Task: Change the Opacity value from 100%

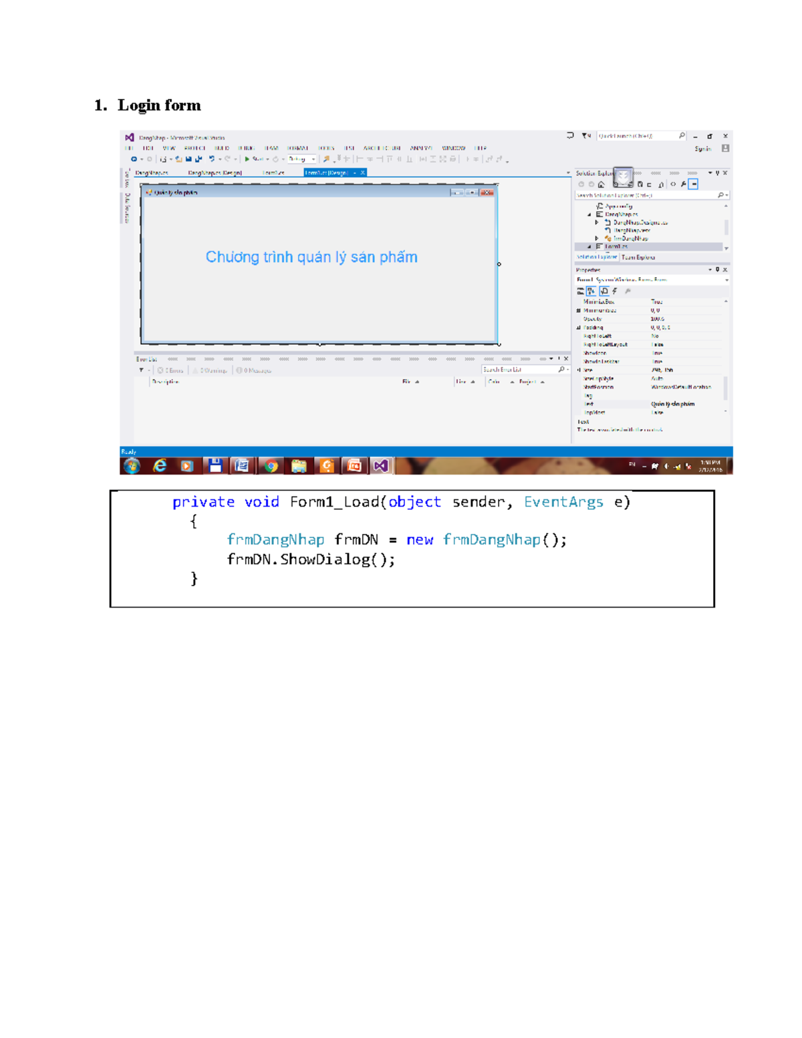Action: click(675, 319)
